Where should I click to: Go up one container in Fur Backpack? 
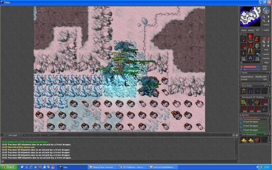(x=265, y=134)
